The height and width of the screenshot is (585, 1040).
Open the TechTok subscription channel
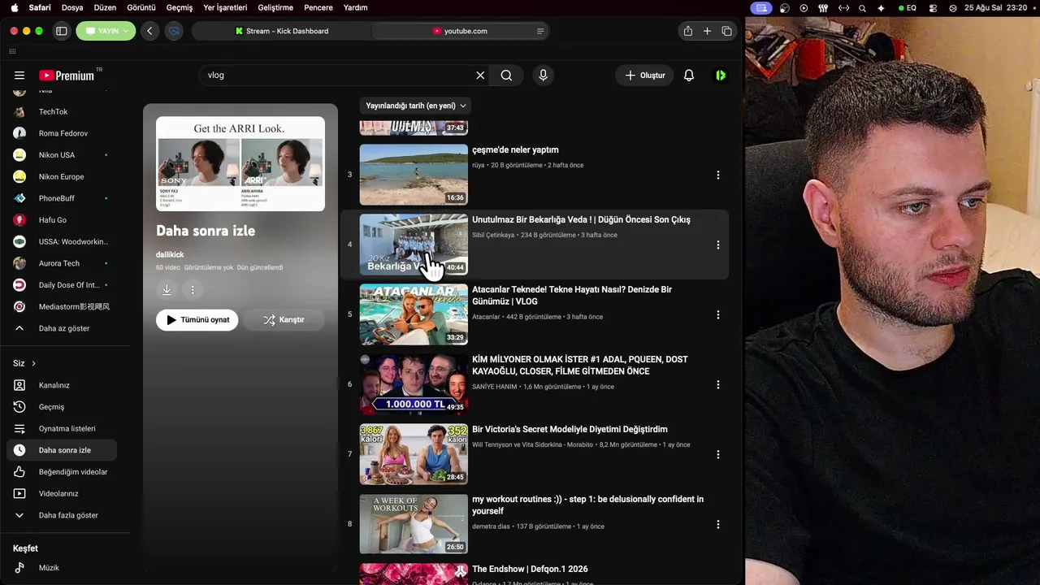point(62,111)
